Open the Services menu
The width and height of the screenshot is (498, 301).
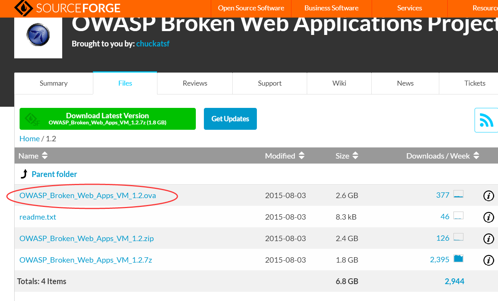409,8
